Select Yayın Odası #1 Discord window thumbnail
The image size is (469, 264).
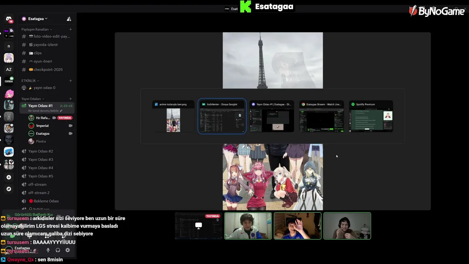(x=272, y=117)
